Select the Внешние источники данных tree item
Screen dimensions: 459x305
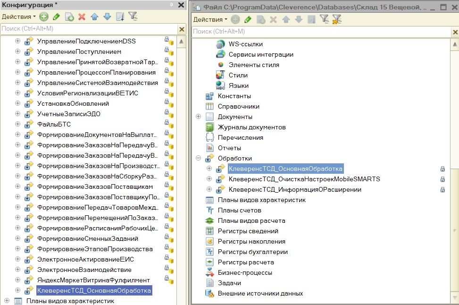point(260,293)
